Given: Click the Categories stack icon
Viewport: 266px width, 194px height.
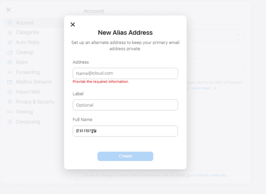Looking at the screenshot, I should coord(10,32).
